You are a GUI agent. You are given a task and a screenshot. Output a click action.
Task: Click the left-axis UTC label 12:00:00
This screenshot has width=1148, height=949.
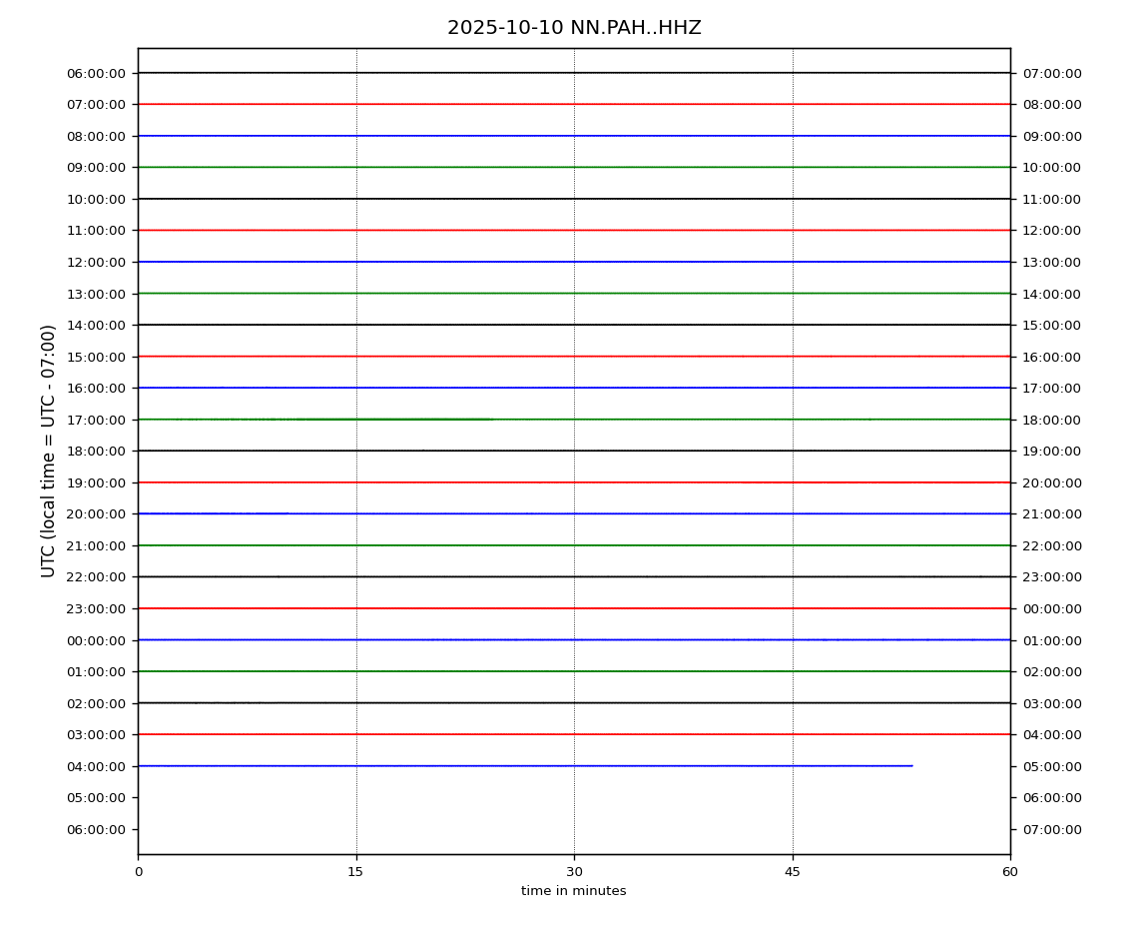[96, 262]
